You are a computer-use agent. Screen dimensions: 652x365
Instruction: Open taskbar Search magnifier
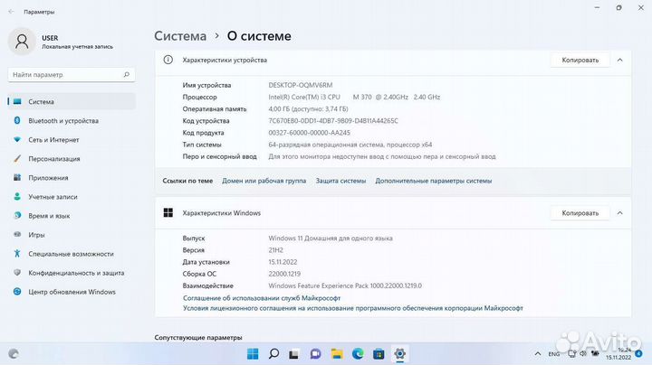click(273, 354)
